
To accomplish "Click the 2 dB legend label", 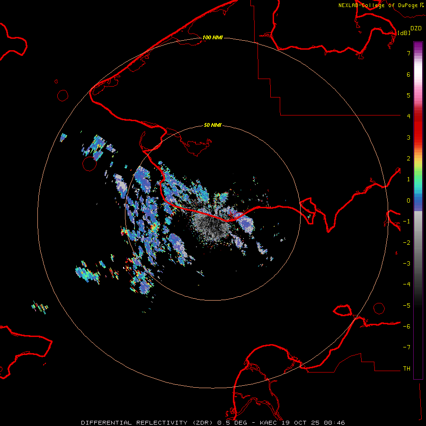I will coord(408,159).
